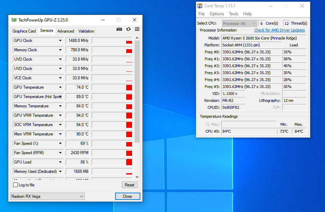This screenshot has height=212, width=325.
Task: Click the Freq #1 load value 58%
Action: 294,59
